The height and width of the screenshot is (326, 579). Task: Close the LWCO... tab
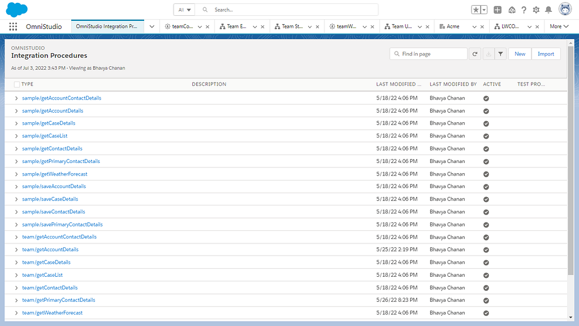tap(537, 27)
